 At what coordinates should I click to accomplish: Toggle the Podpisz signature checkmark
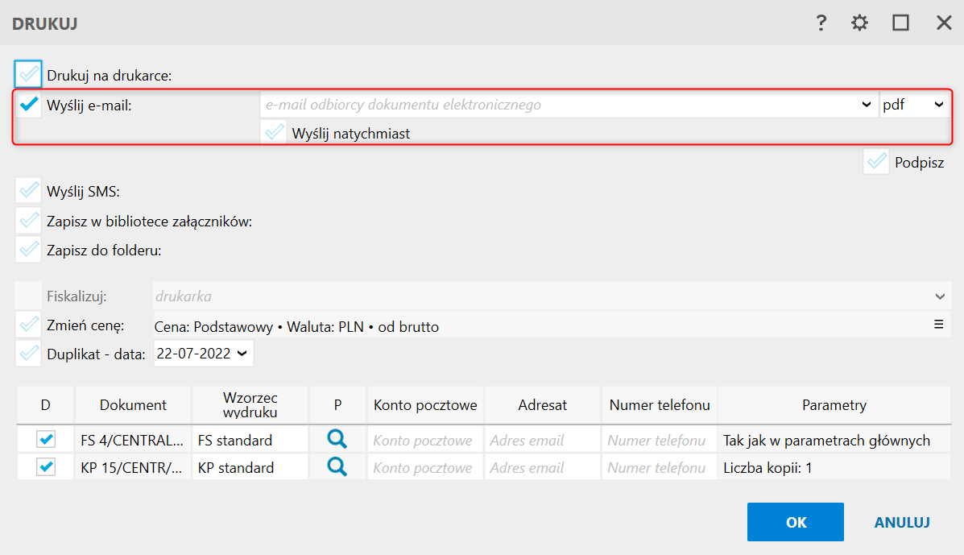pyautogui.click(x=877, y=162)
